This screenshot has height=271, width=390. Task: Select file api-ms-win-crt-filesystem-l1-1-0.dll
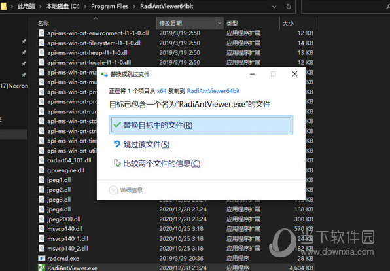[x=94, y=43]
